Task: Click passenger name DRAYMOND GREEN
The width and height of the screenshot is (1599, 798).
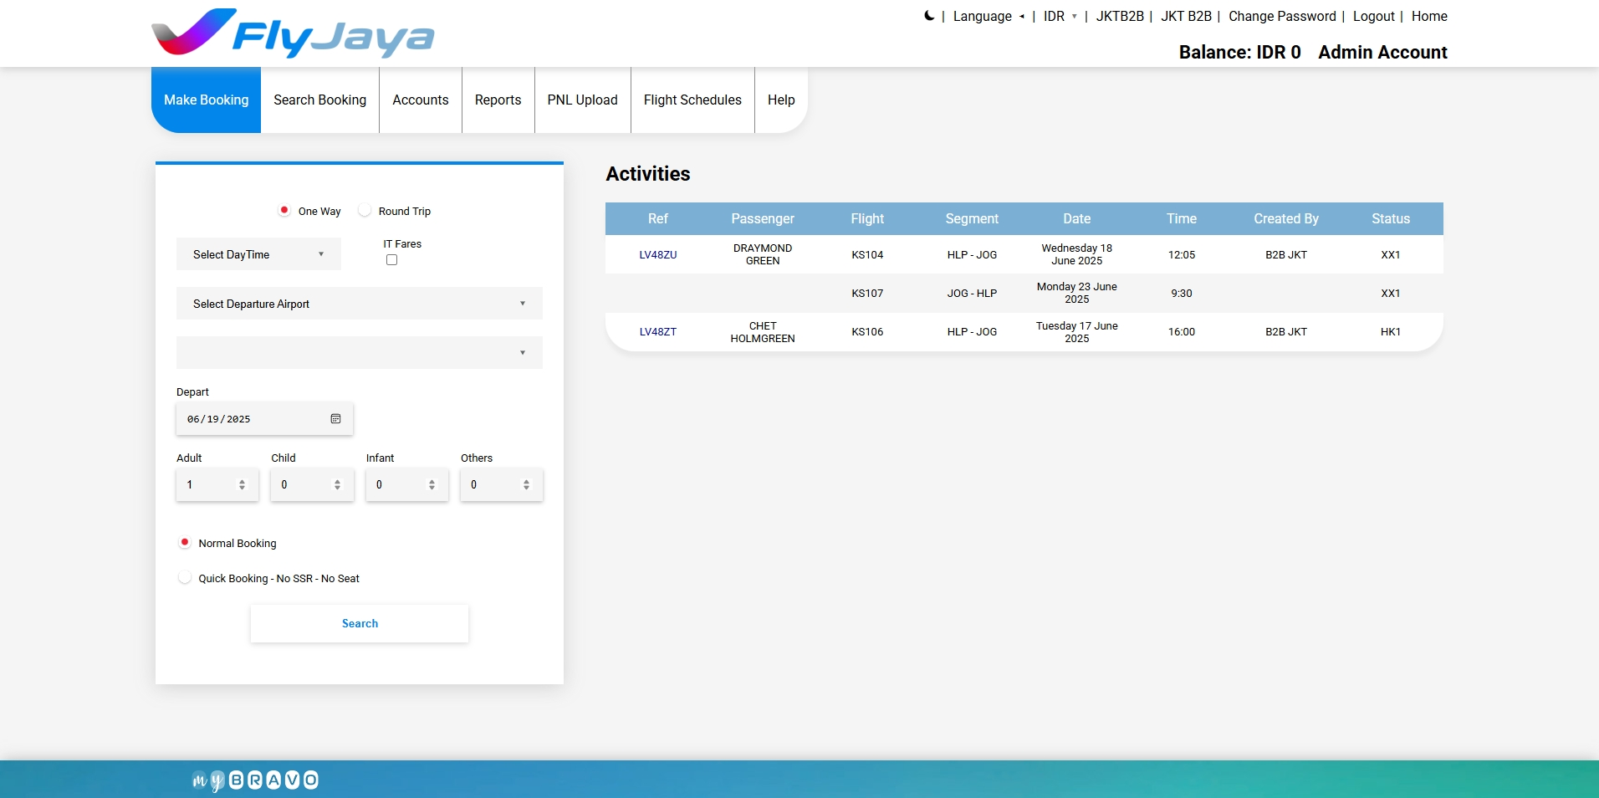Action: pyautogui.click(x=763, y=254)
